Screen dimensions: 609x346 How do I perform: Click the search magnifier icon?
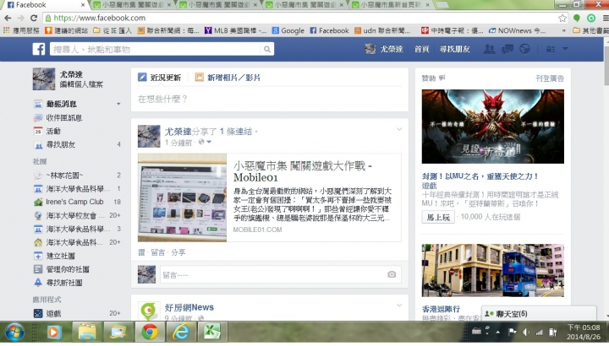[267, 49]
